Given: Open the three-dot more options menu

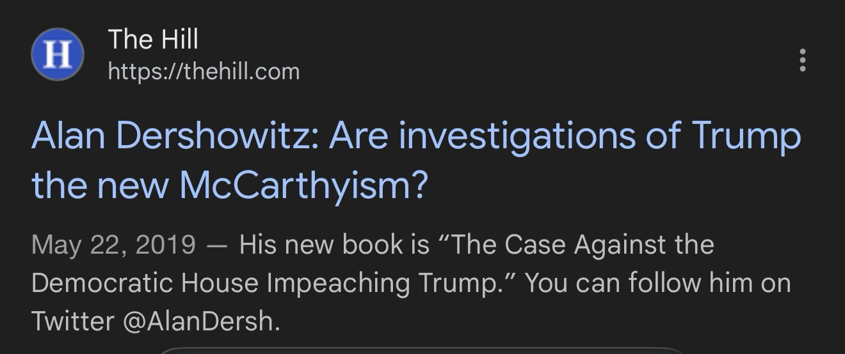Looking at the screenshot, I should point(802,60).
